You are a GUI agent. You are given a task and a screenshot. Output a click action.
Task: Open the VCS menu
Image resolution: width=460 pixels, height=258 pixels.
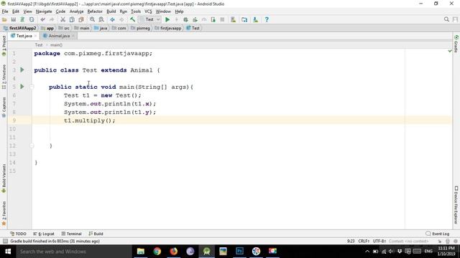click(148, 11)
